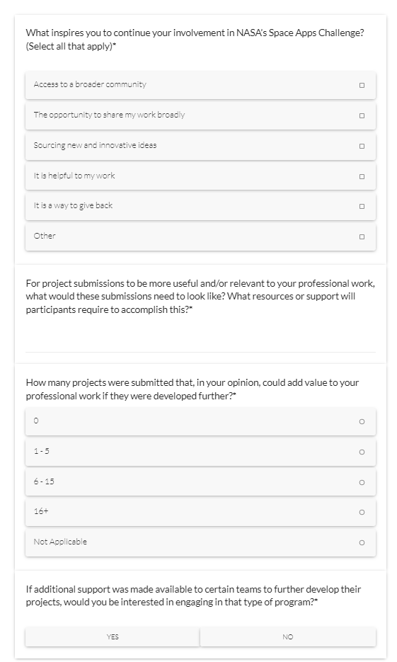Click the 'Other' option label text
397x662 pixels.
point(45,236)
